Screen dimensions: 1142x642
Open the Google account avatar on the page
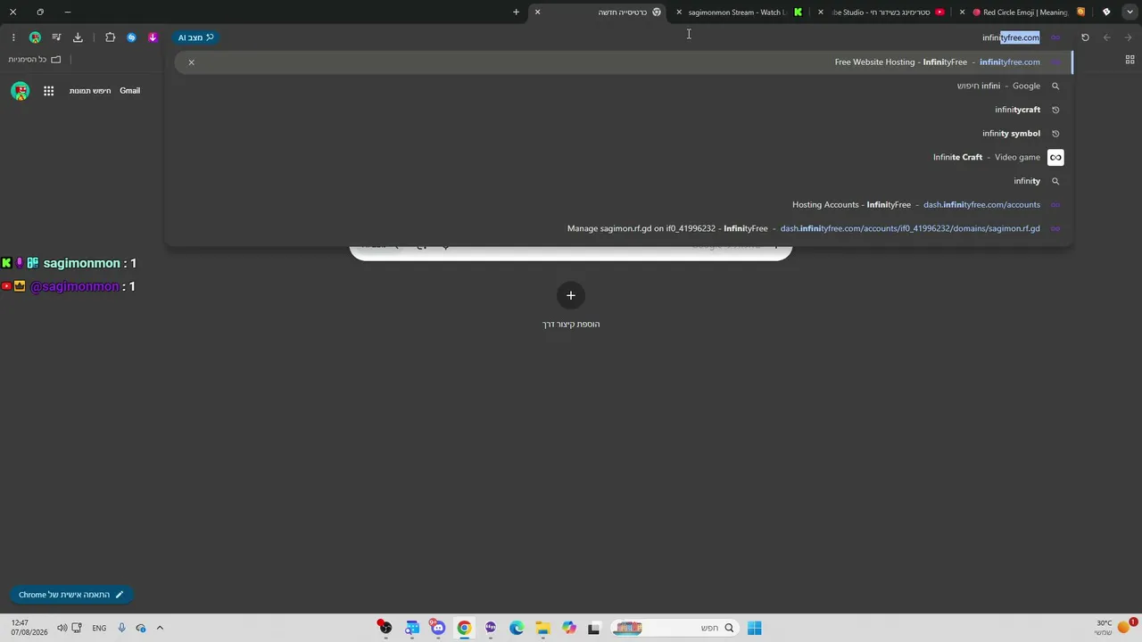click(x=21, y=90)
